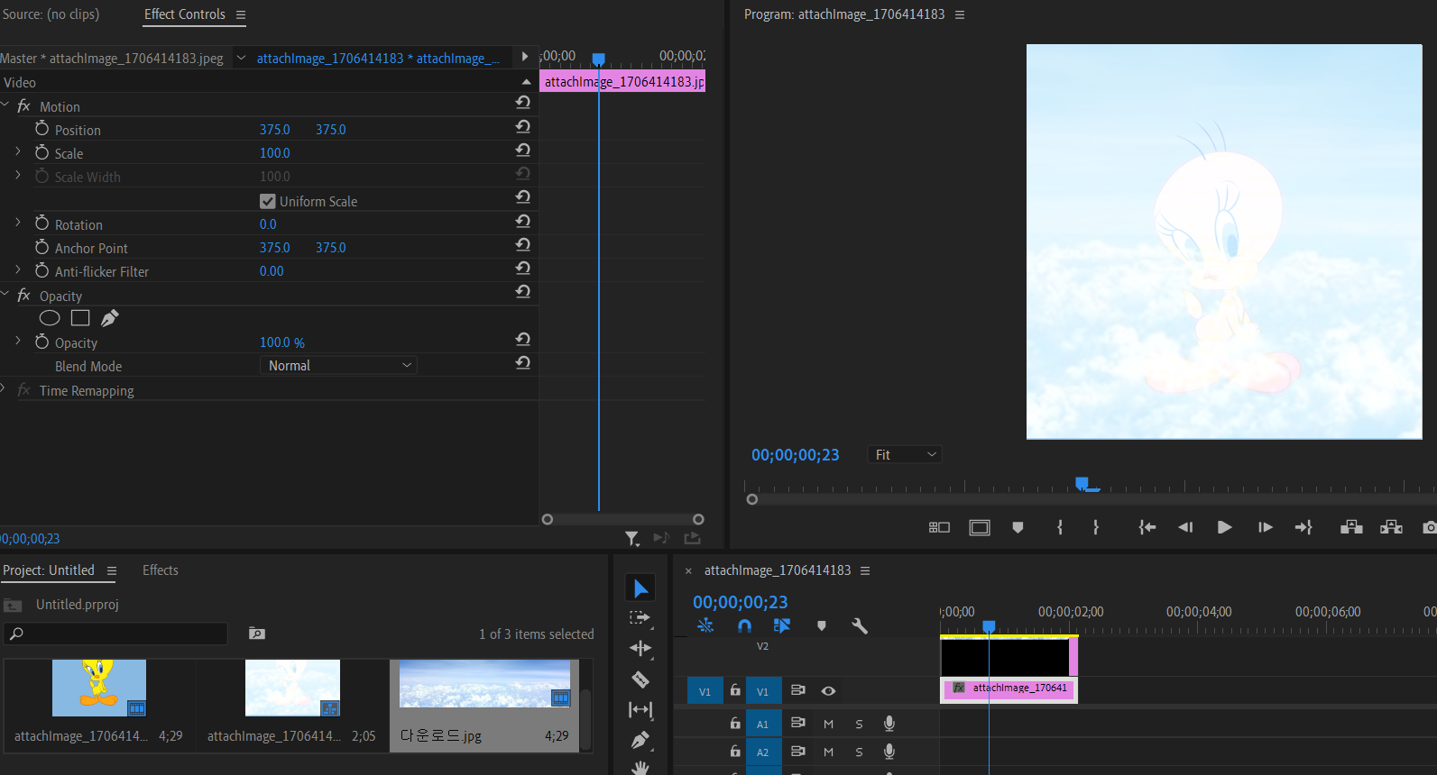Uncheck the Uniform Scale checkbox
This screenshot has width=1437, height=775.
tap(267, 201)
